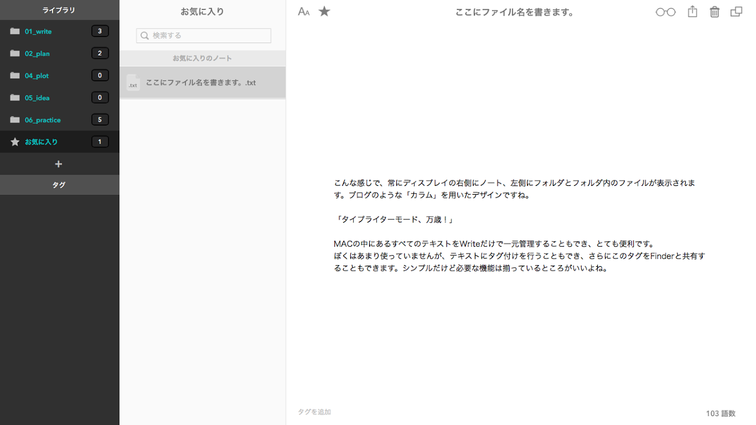The height and width of the screenshot is (425, 756).
Task: Click the count badge 0 beside 04_plot
Action: coord(100,76)
